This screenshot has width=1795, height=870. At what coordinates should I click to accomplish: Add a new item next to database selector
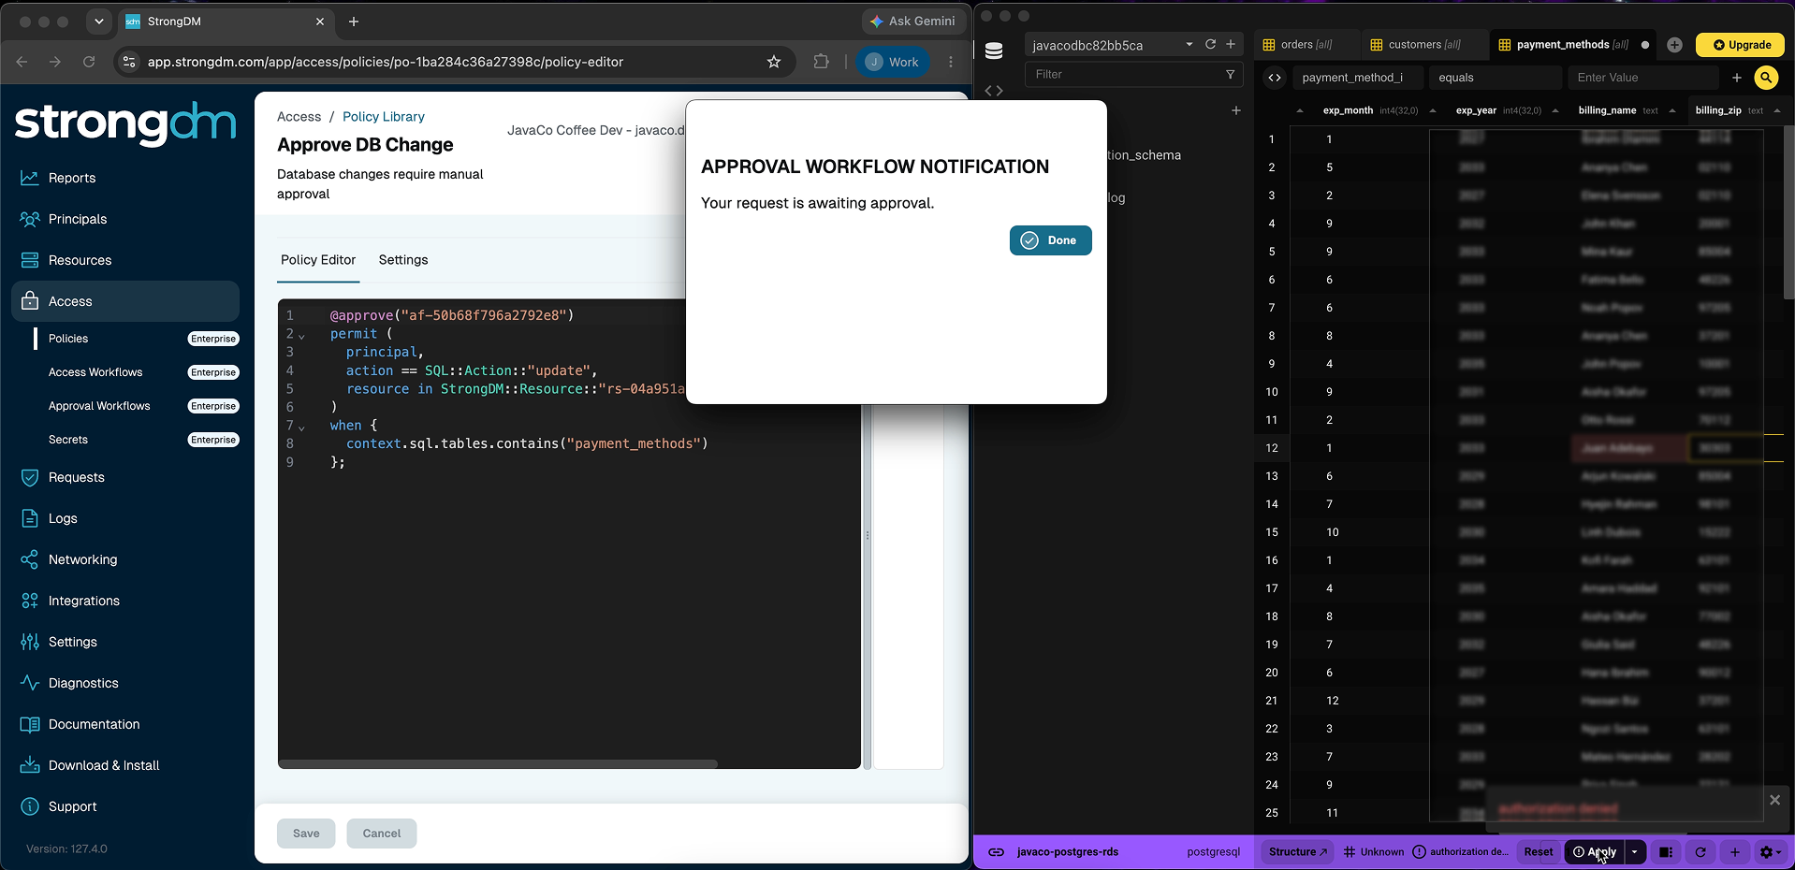(x=1231, y=44)
